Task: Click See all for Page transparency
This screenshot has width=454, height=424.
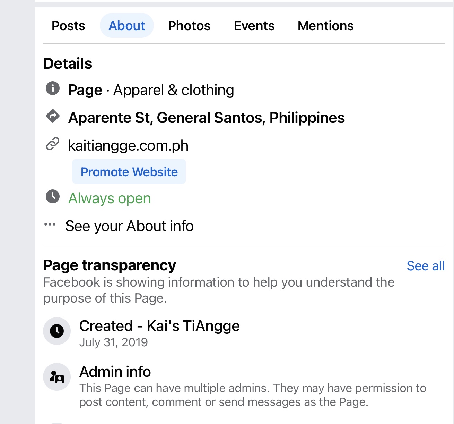Action: point(426,266)
